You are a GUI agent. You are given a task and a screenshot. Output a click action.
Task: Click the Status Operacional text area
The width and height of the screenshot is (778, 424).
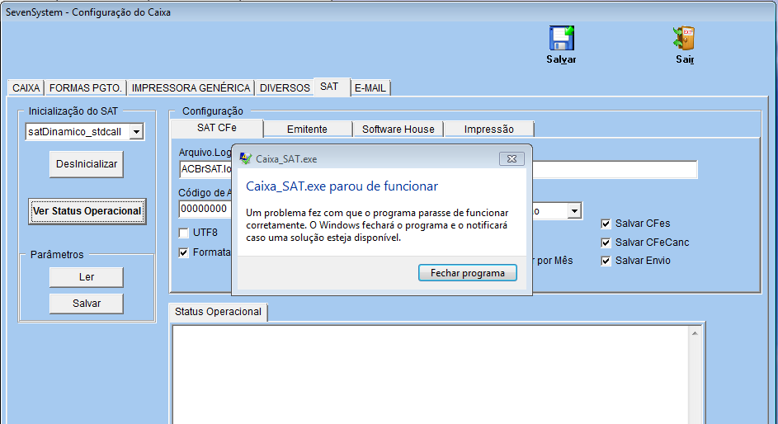[430, 375]
